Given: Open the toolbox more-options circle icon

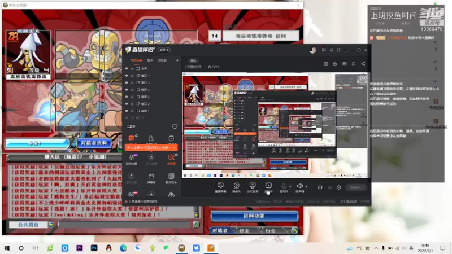Looking at the screenshot, I should point(175,126).
